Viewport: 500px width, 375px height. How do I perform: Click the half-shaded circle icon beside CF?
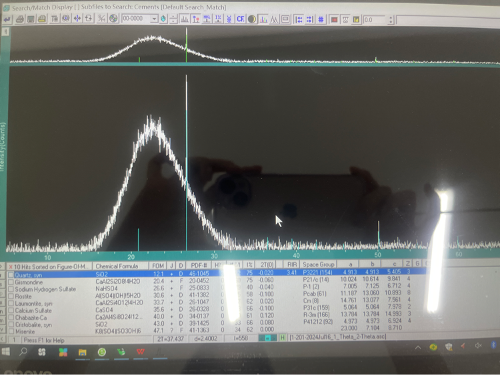tap(252, 19)
